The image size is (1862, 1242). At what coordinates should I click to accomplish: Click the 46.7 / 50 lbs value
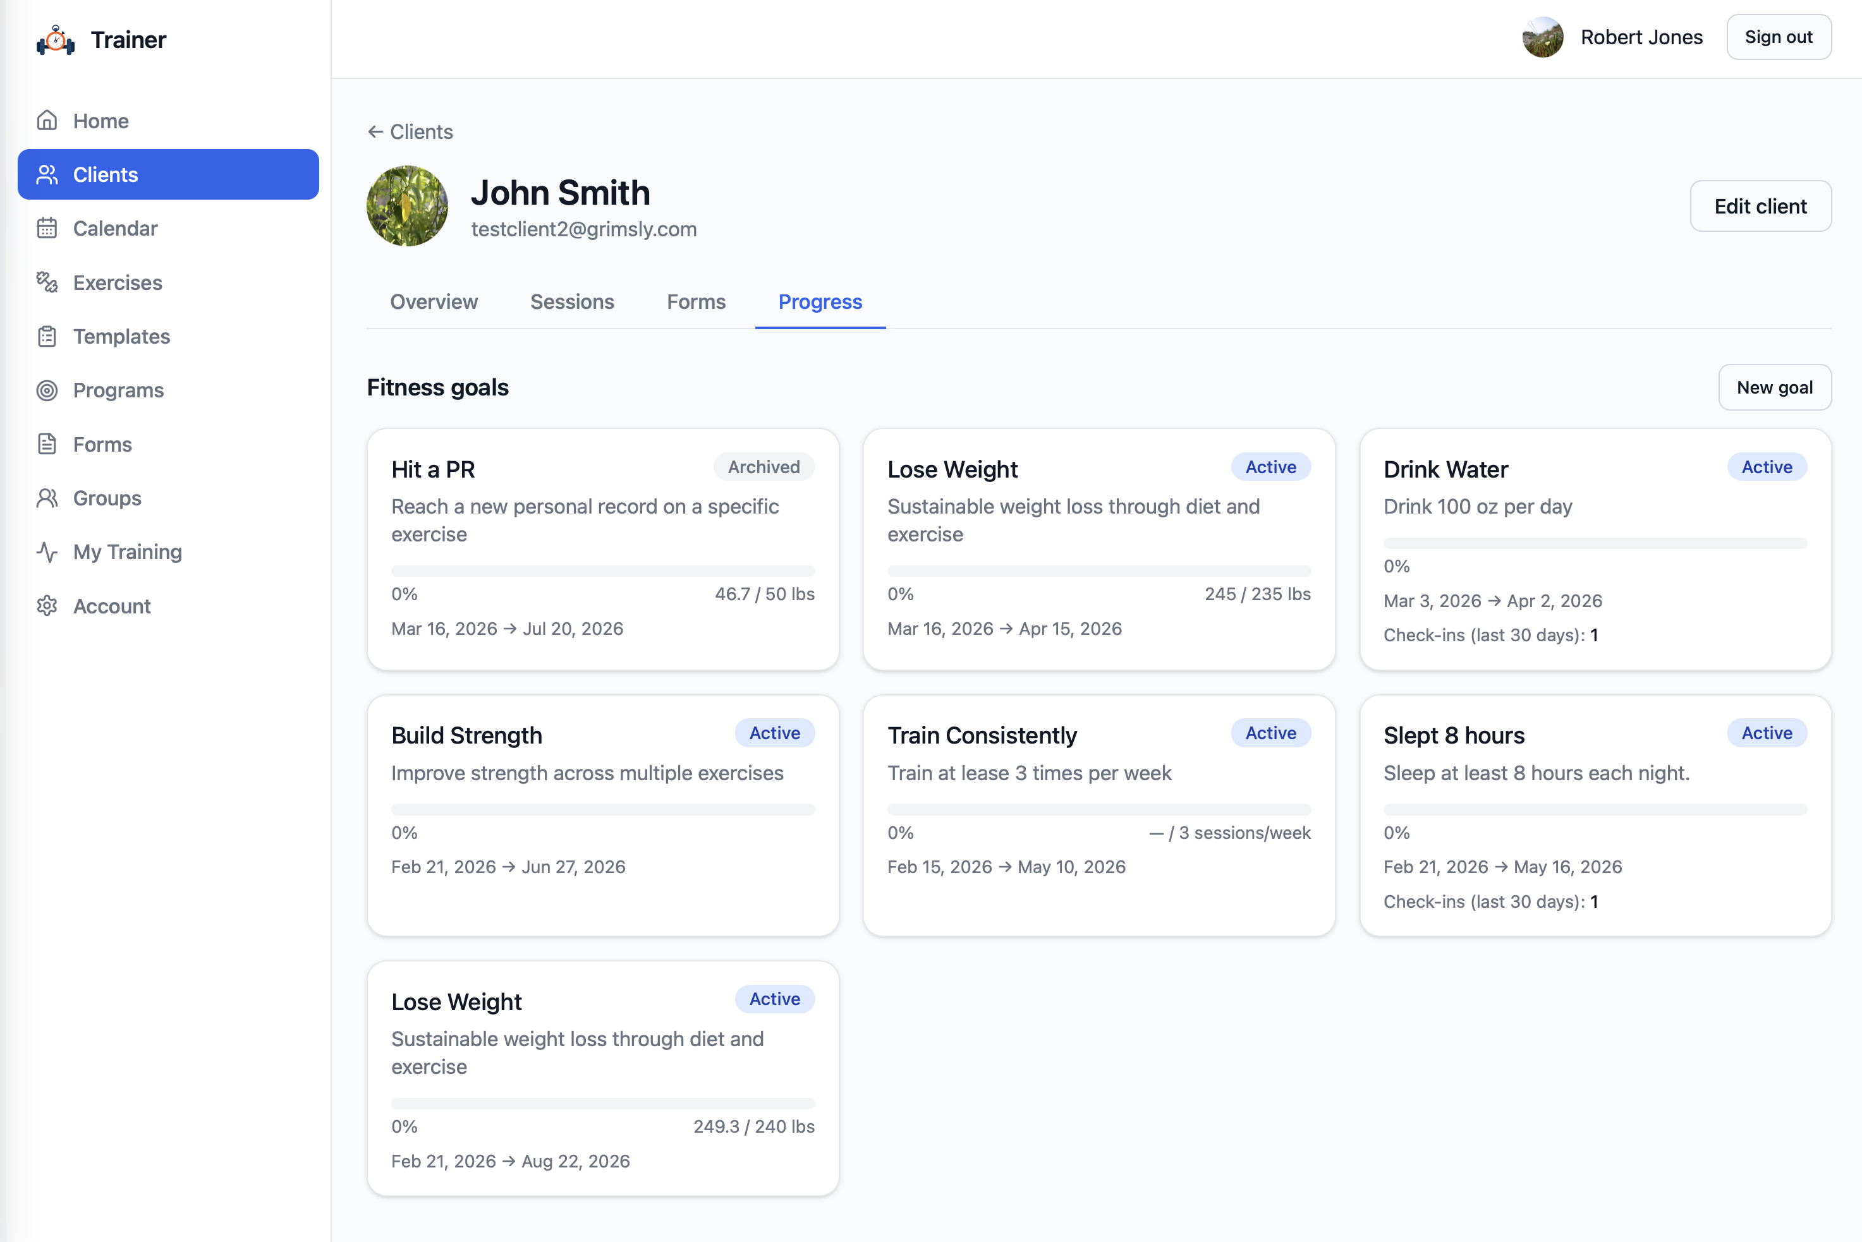click(x=765, y=594)
